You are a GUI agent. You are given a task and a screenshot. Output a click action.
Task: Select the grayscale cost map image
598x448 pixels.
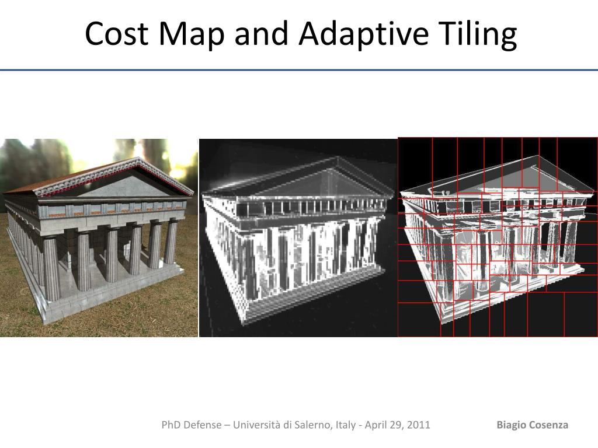pyautogui.click(x=298, y=238)
